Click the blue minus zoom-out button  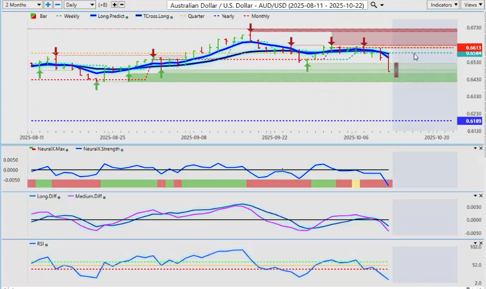[x=57, y=5]
